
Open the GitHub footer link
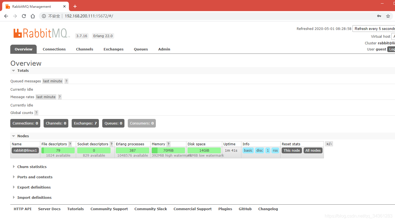click(x=245, y=209)
